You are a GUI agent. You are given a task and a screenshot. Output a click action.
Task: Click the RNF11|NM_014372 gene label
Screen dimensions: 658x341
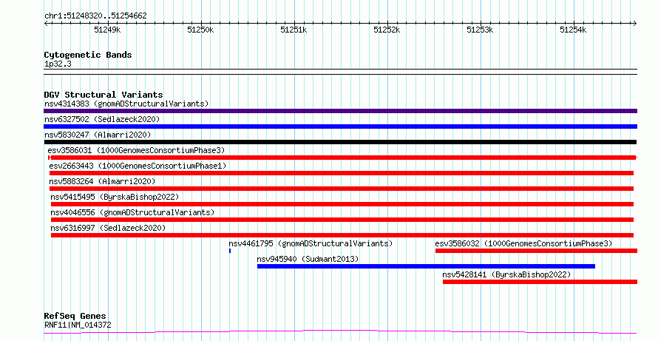pyautogui.click(x=78, y=325)
